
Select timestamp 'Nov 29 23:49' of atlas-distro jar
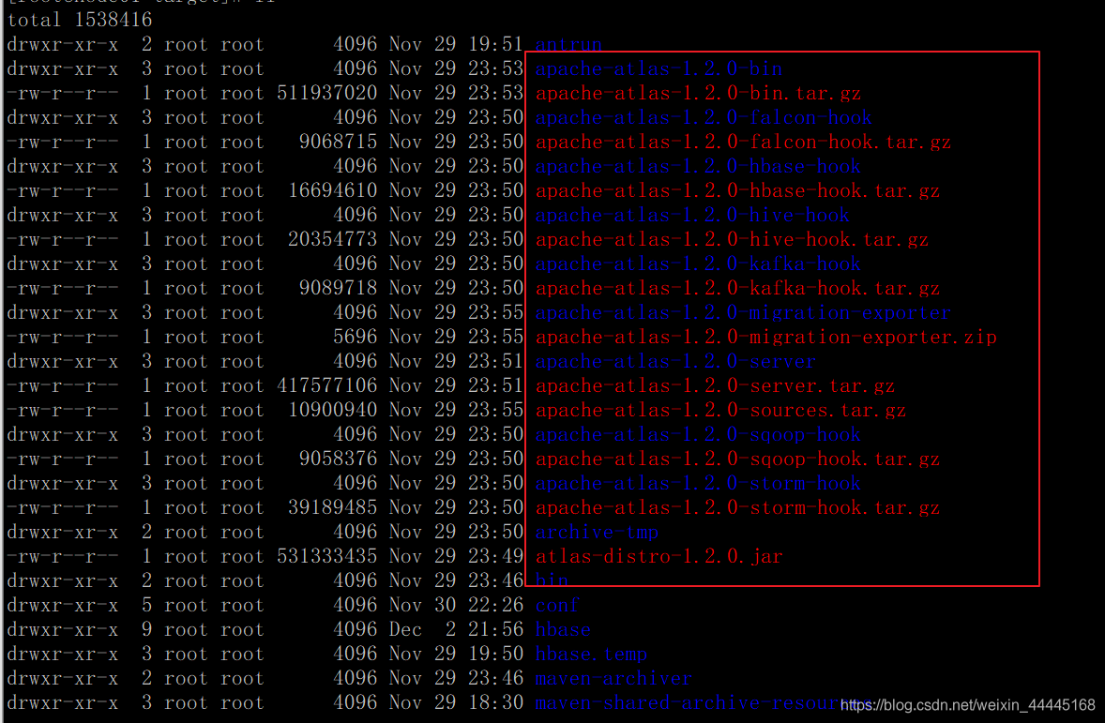[x=456, y=557]
